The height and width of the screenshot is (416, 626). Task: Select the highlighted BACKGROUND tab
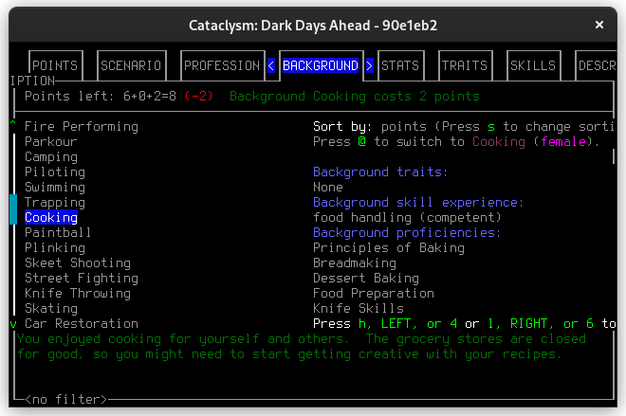point(321,65)
